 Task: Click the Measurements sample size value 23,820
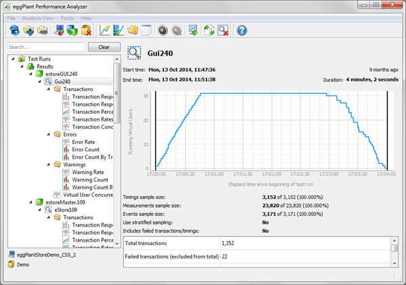[270, 206]
